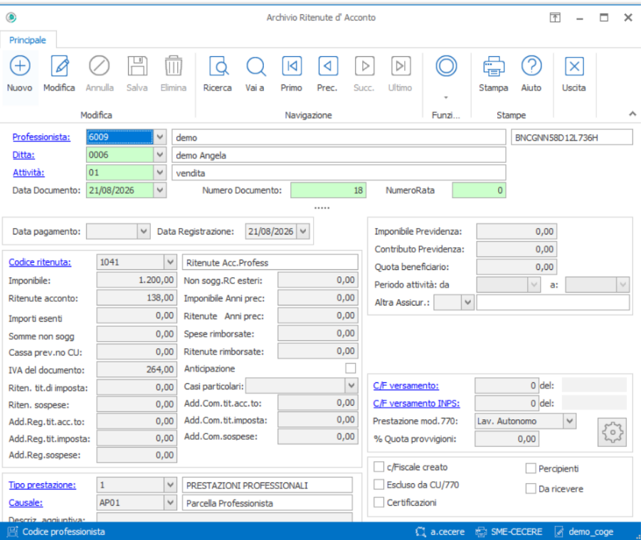Enable c/Fiscale creato checkbox
Image resolution: width=641 pixels, height=540 pixels.
(x=379, y=467)
